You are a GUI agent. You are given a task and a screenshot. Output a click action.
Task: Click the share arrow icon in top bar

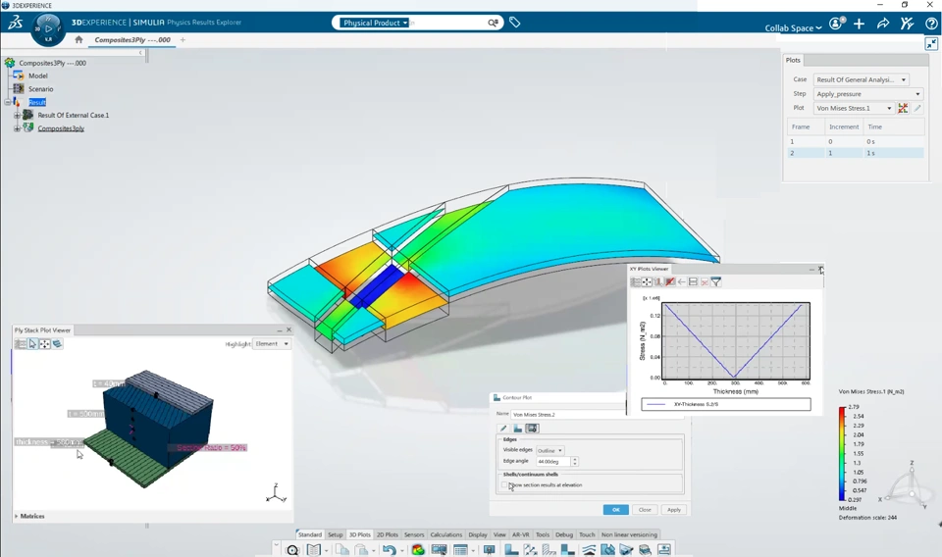883,24
